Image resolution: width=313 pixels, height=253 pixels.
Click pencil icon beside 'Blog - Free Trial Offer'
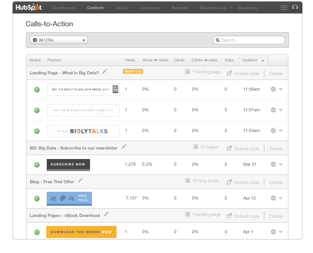click(80, 180)
